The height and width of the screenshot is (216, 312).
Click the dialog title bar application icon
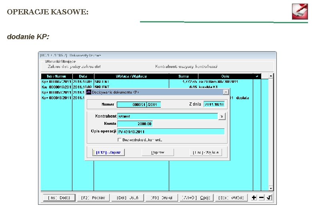(x=89, y=92)
